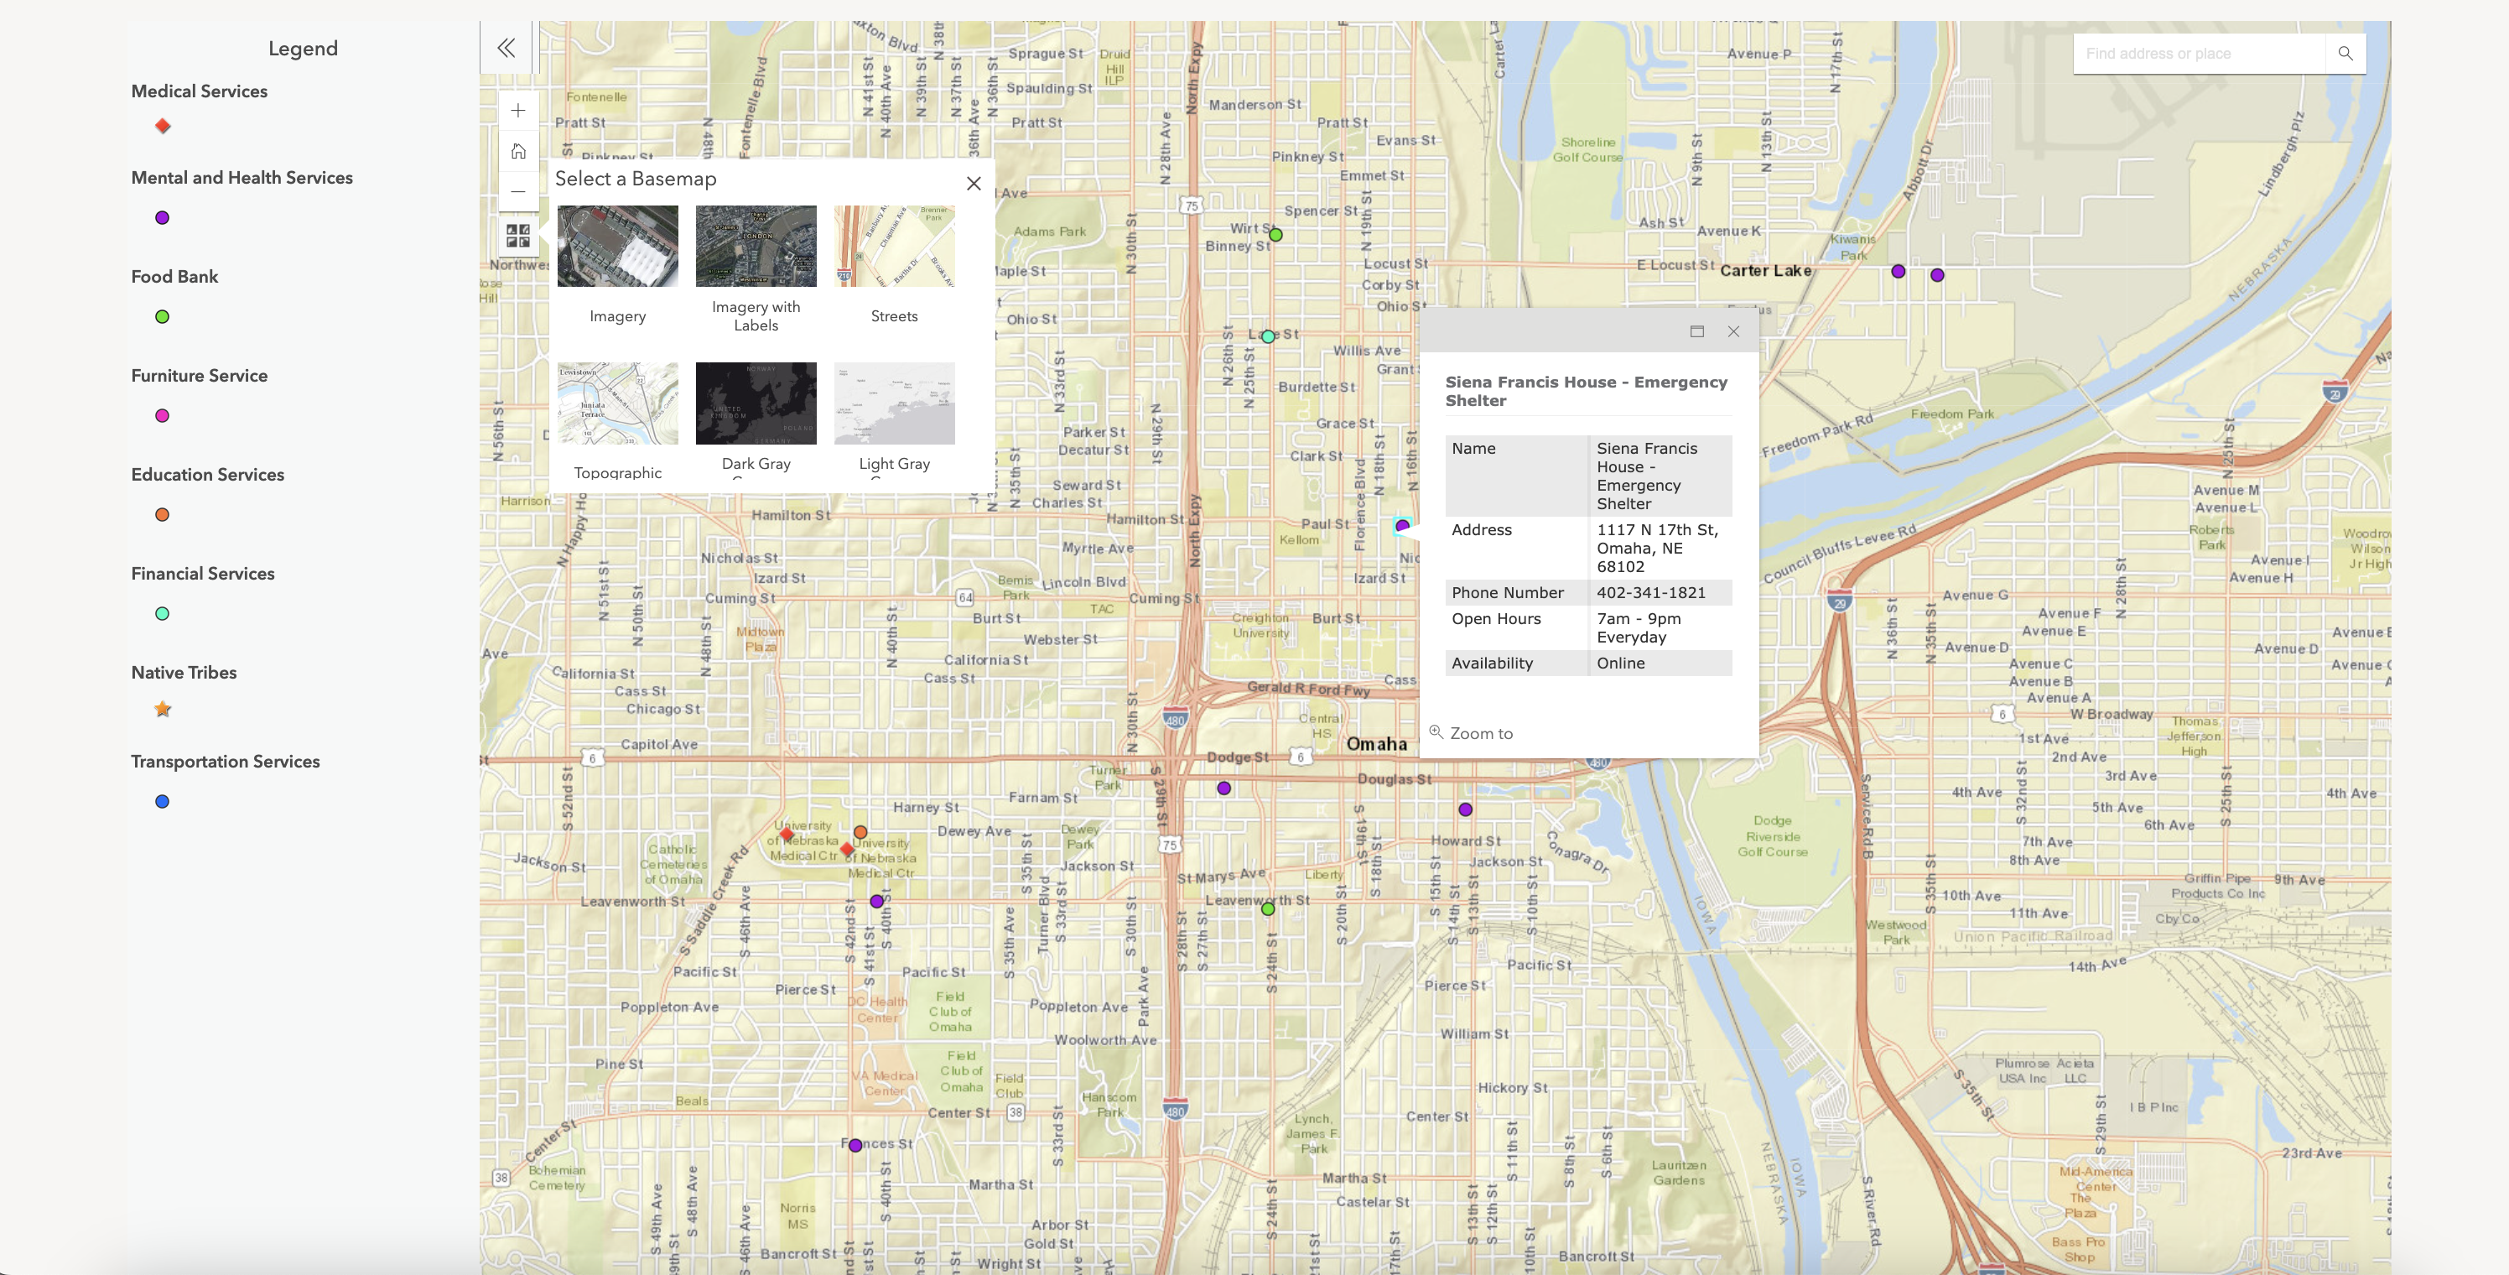This screenshot has height=1275, width=2509.
Task: Click the Select a Basemap heading
Action: (x=636, y=178)
